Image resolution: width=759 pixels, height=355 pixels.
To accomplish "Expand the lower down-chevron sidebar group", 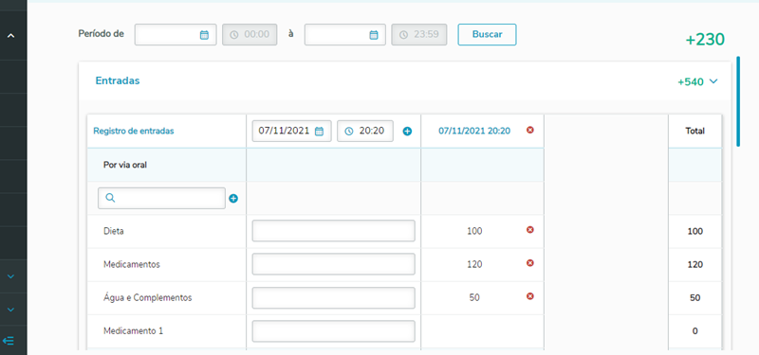I will [x=11, y=310].
